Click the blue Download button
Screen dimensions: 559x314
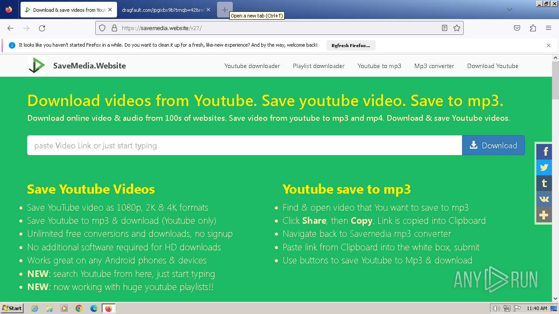click(493, 145)
